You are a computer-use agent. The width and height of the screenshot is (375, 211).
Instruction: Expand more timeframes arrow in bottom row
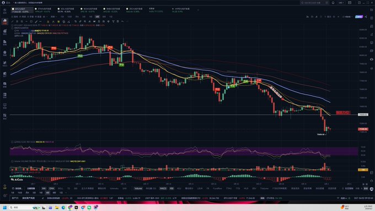click(66, 193)
